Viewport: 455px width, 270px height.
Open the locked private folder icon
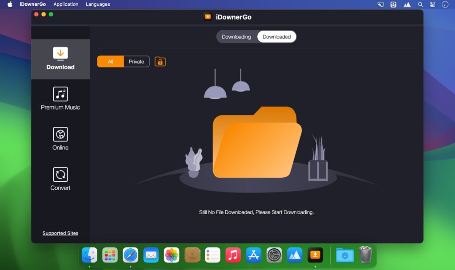160,62
